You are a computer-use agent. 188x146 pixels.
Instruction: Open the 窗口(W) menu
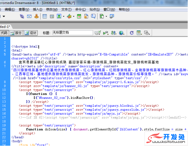pyautogui.click(x=109, y=9)
